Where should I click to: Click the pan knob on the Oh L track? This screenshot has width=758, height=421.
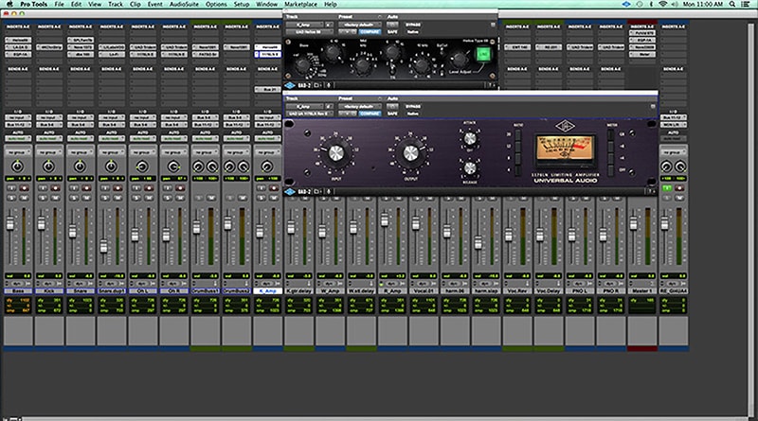pyautogui.click(x=142, y=167)
